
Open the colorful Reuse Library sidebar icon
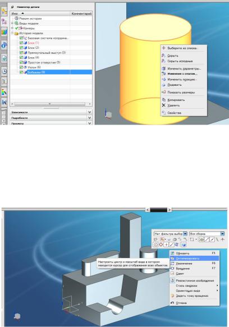click(x=4, y=33)
